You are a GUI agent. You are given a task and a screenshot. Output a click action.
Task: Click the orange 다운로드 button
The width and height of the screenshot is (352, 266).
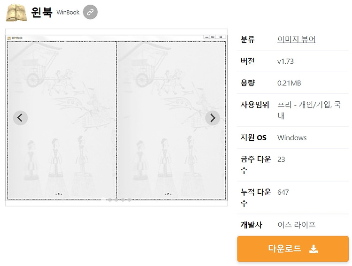tap(293, 249)
